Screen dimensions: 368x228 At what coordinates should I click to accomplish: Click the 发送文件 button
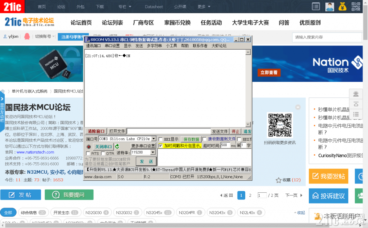220,131
